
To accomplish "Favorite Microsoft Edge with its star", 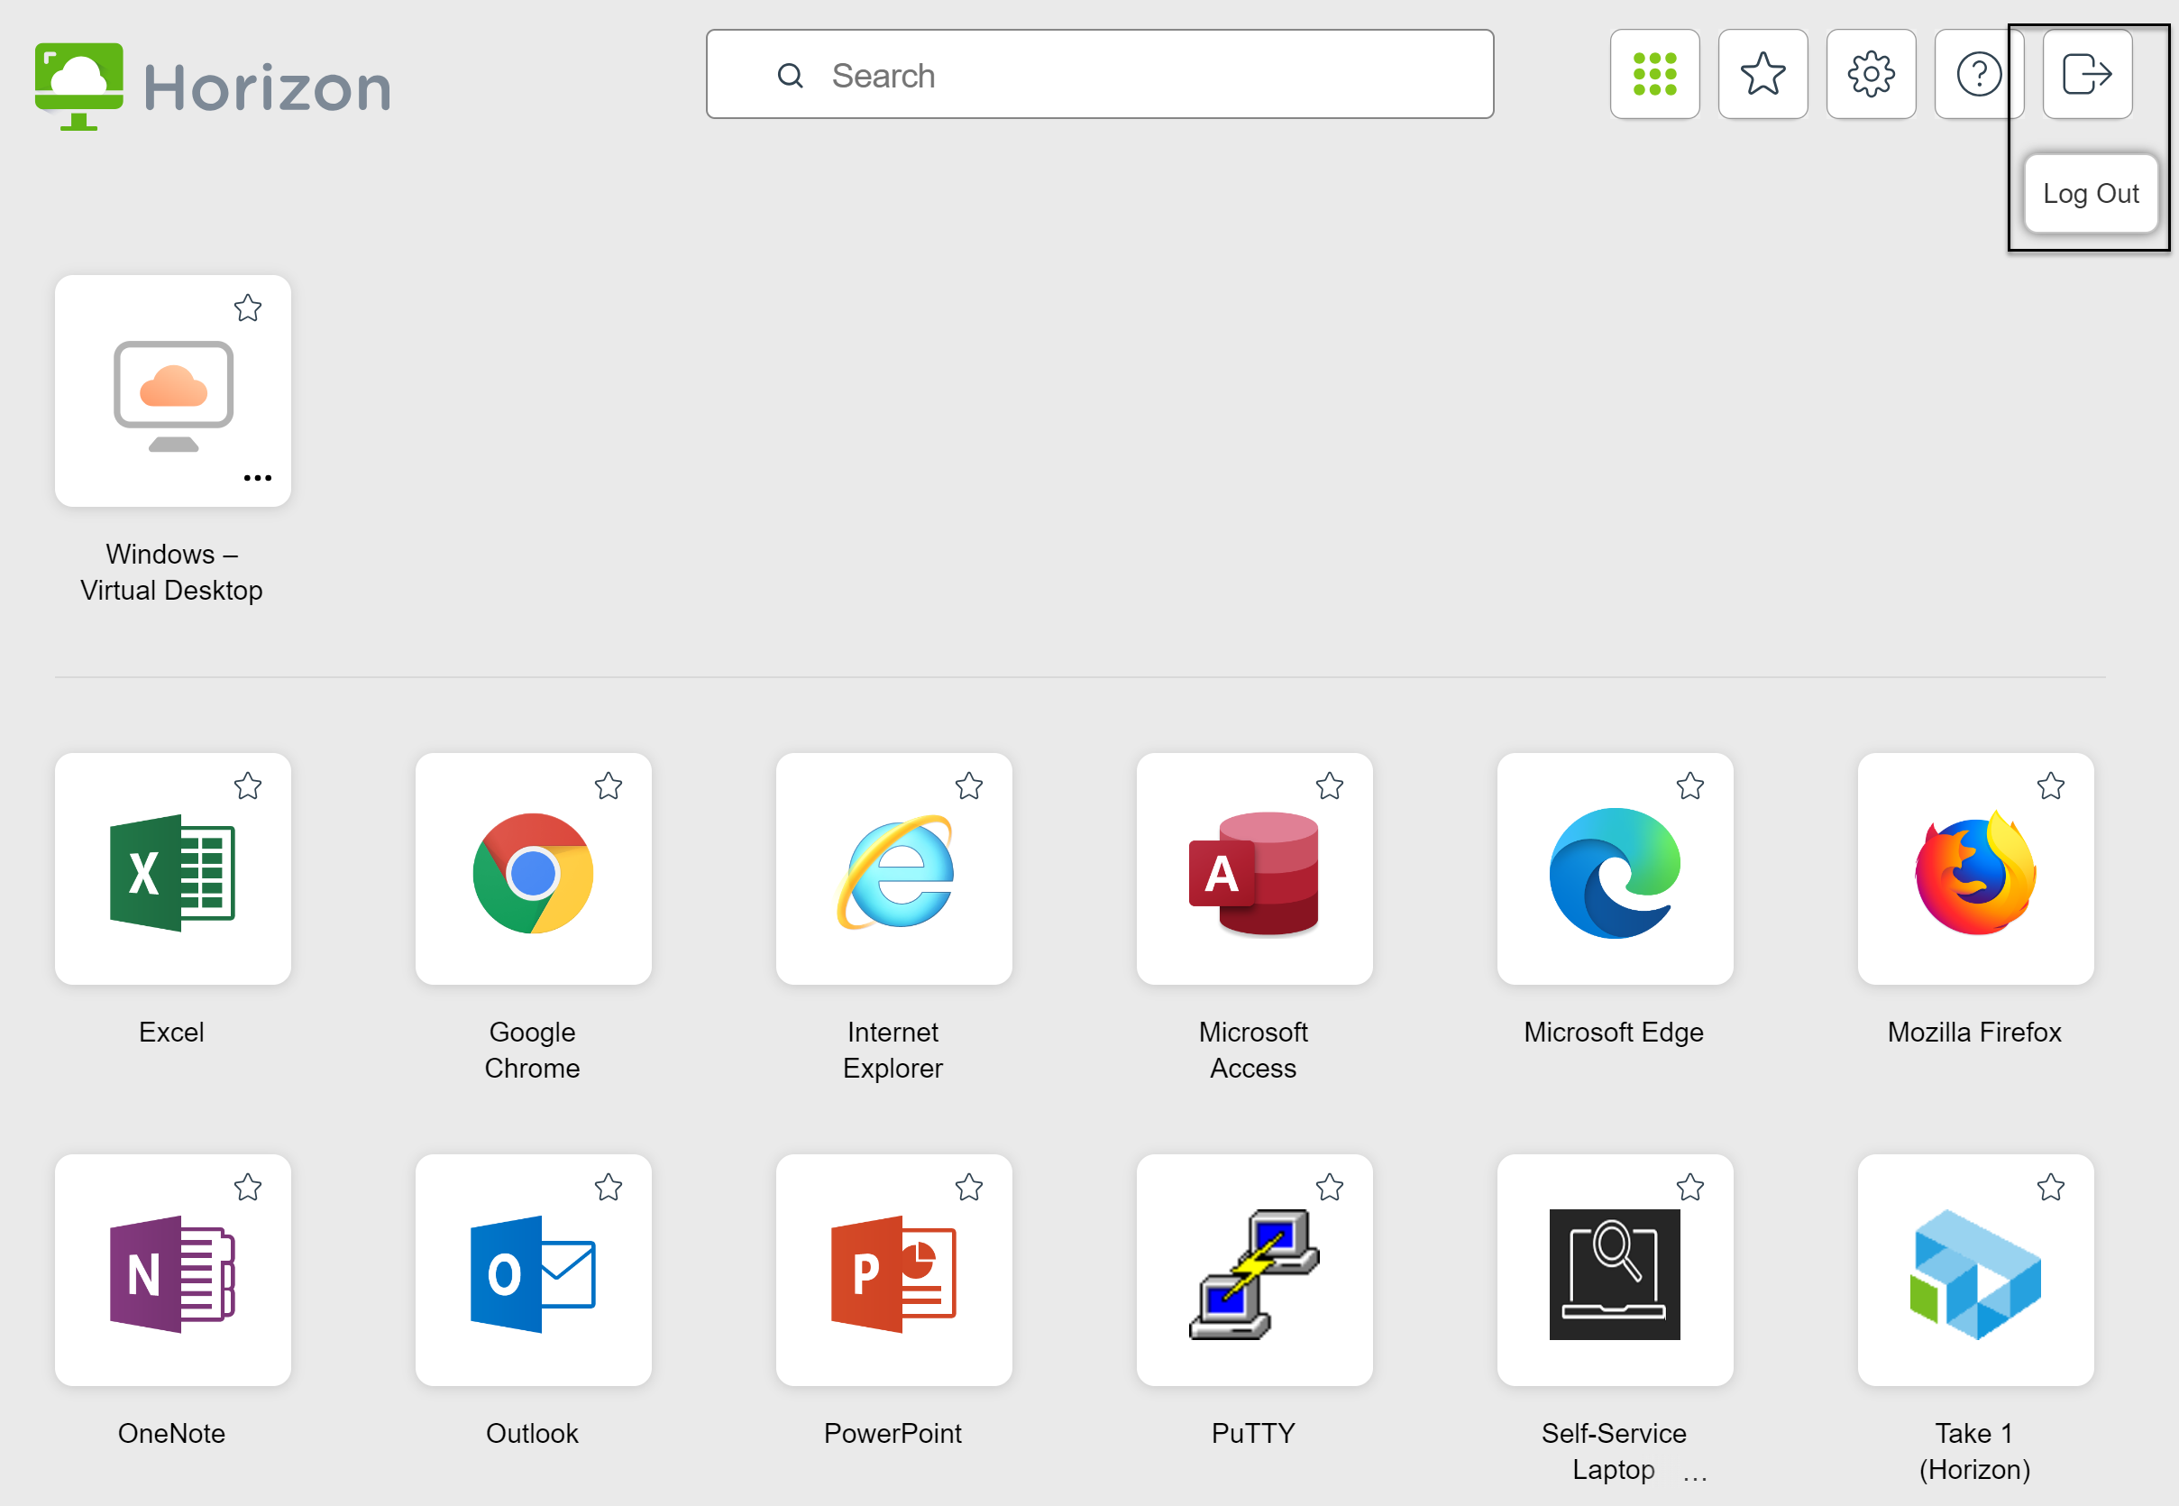I will pos(1689,785).
